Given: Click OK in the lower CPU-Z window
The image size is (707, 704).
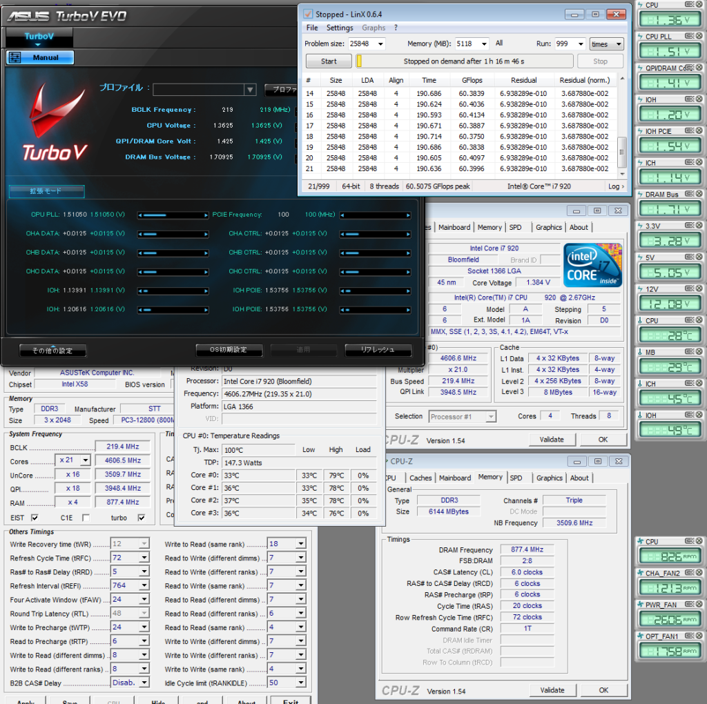Looking at the screenshot, I should pyautogui.click(x=603, y=690).
